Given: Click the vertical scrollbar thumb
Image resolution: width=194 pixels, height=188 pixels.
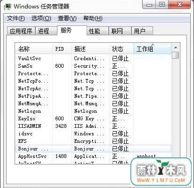Looking at the screenshot, I should [176, 55].
